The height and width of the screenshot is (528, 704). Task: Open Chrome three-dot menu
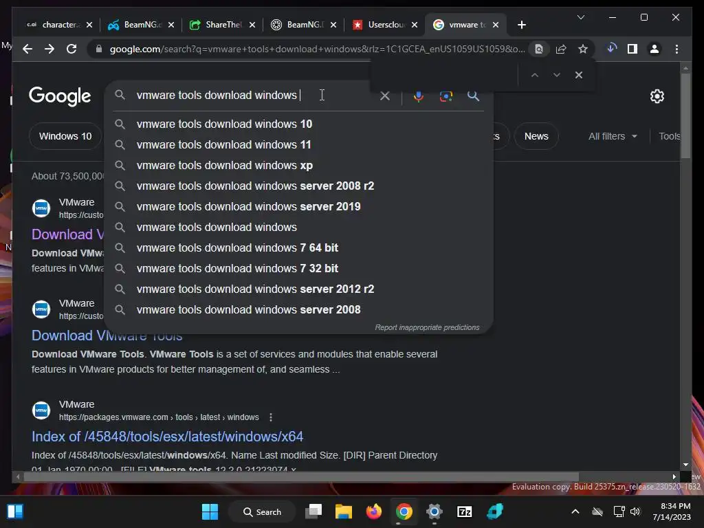point(676,49)
